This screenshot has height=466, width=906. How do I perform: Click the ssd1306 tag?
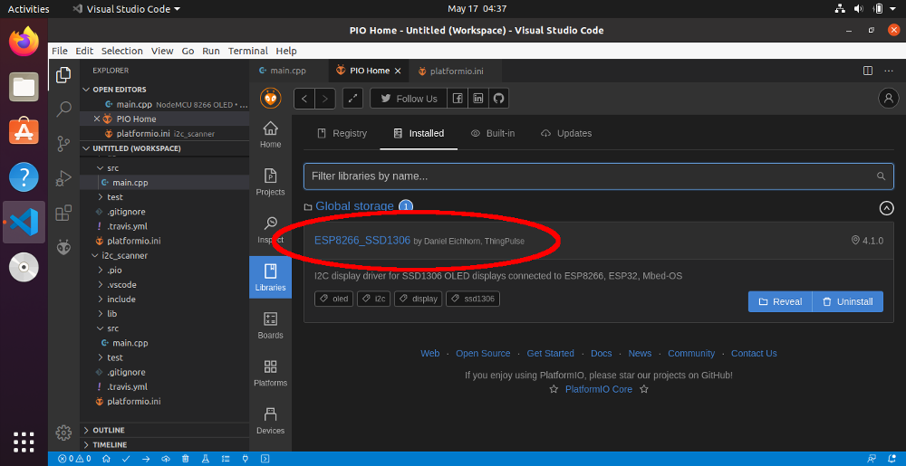[473, 299]
